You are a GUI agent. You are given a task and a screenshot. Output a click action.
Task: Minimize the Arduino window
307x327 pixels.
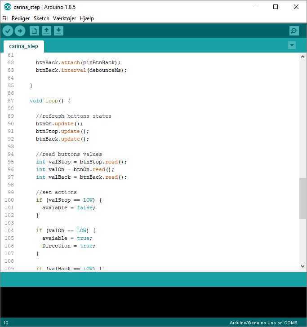click(x=255, y=7)
